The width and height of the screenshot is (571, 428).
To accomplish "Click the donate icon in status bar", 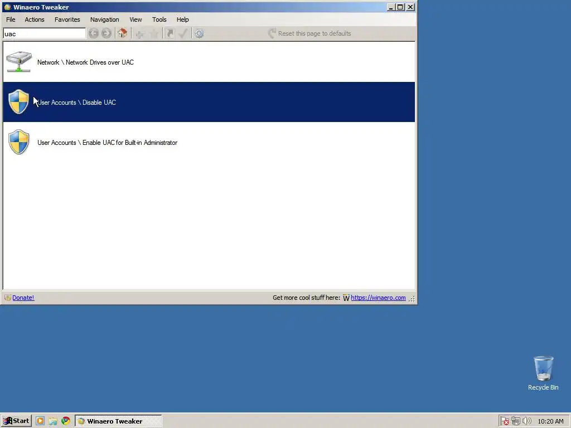I will (x=8, y=298).
